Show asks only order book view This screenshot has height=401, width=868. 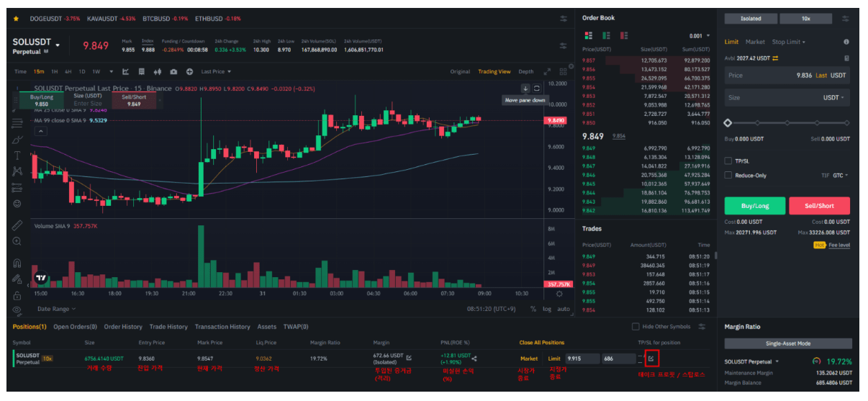(x=625, y=35)
